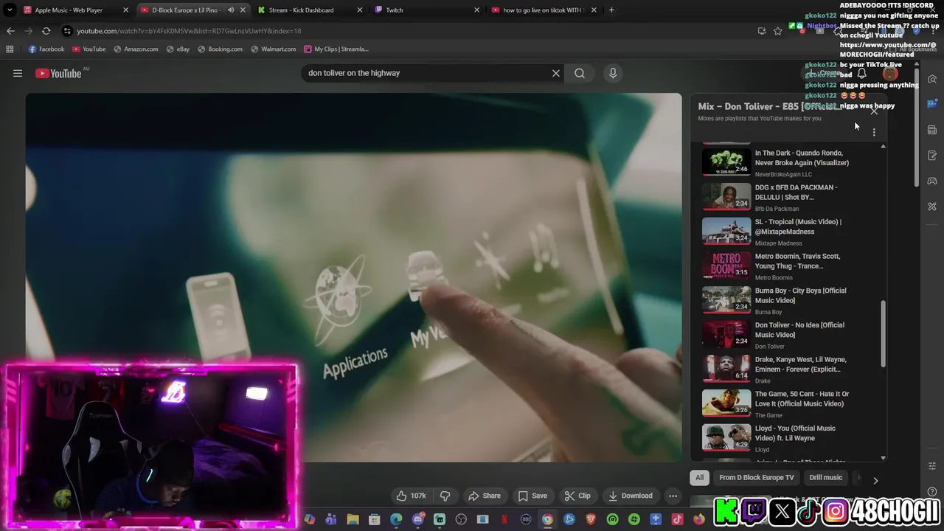Open sidebar search icon
This screenshot has width=944, height=531.
pyautogui.click(x=932, y=79)
